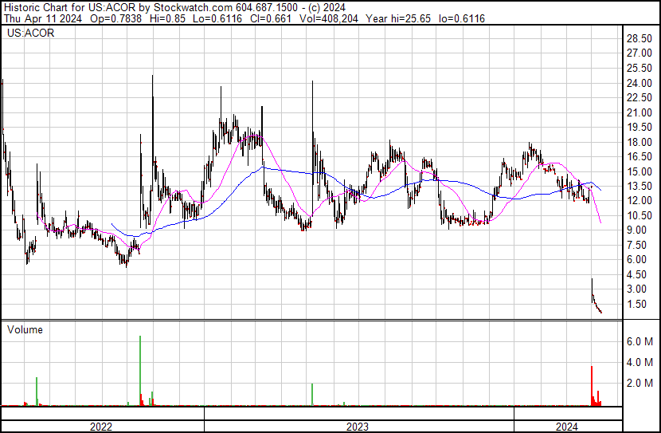Click the 22.50 price axis label
Image resolution: width=661 pixels, height=433 pixels.
[639, 97]
